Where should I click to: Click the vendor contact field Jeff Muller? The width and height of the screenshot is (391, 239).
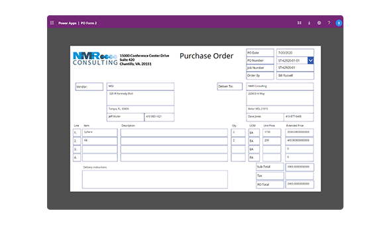tap(125, 117)
